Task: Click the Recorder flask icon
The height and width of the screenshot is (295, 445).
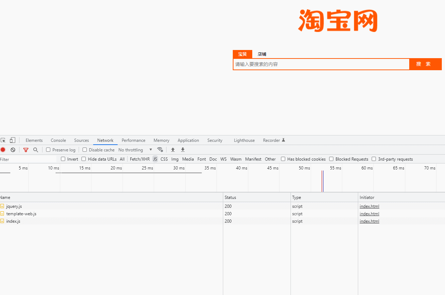Action: [283, 140]
